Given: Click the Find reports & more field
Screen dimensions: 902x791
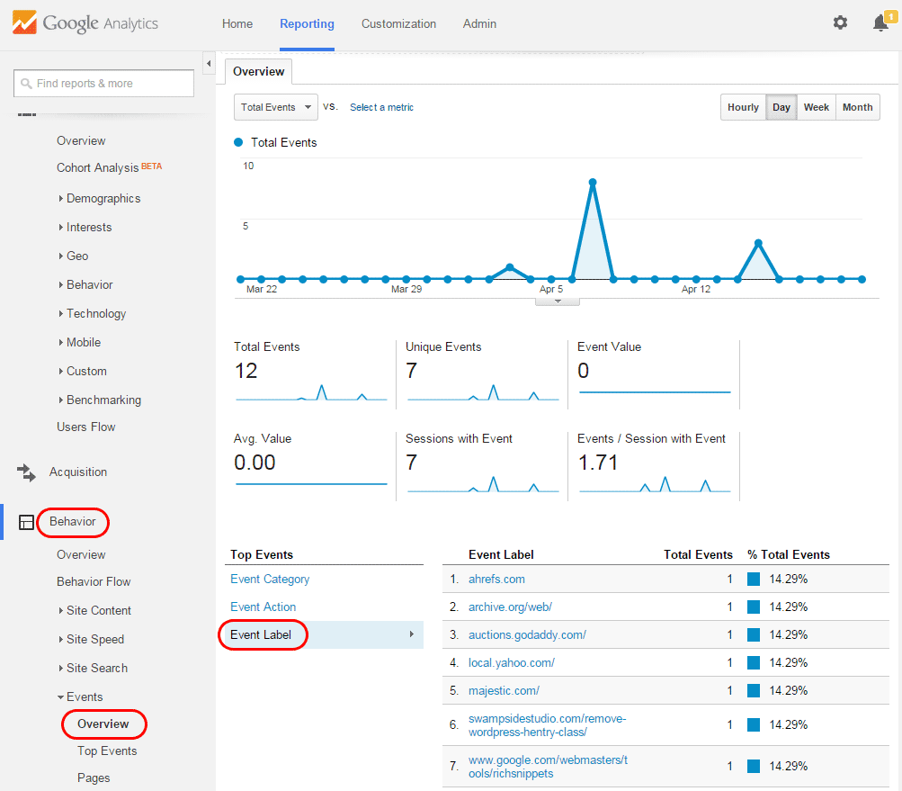Looking at the screenshot, I should pyautogui.click(x=103, y=84).
